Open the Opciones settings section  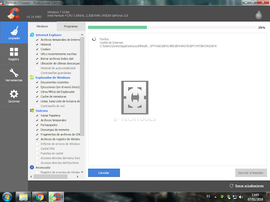click(x=14, y=96)
